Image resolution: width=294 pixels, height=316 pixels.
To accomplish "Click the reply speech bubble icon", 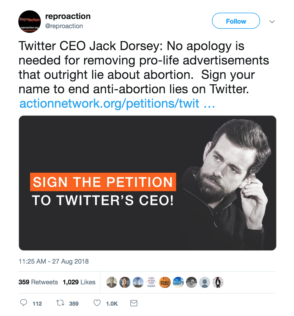I will (x=24, y=303).
